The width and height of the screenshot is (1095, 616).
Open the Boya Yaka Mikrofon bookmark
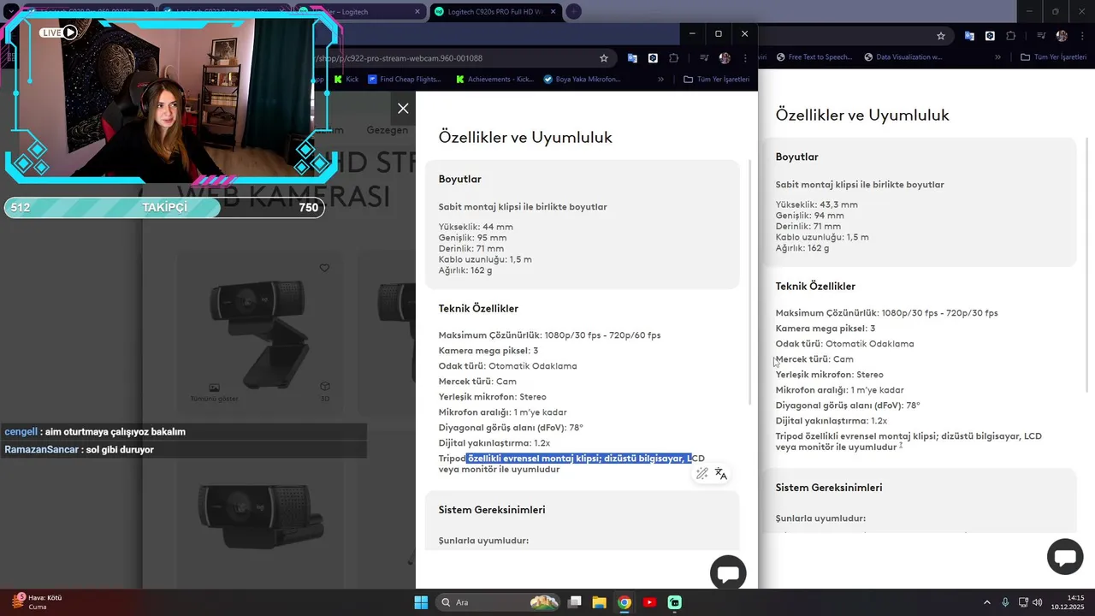click(582, 80)
